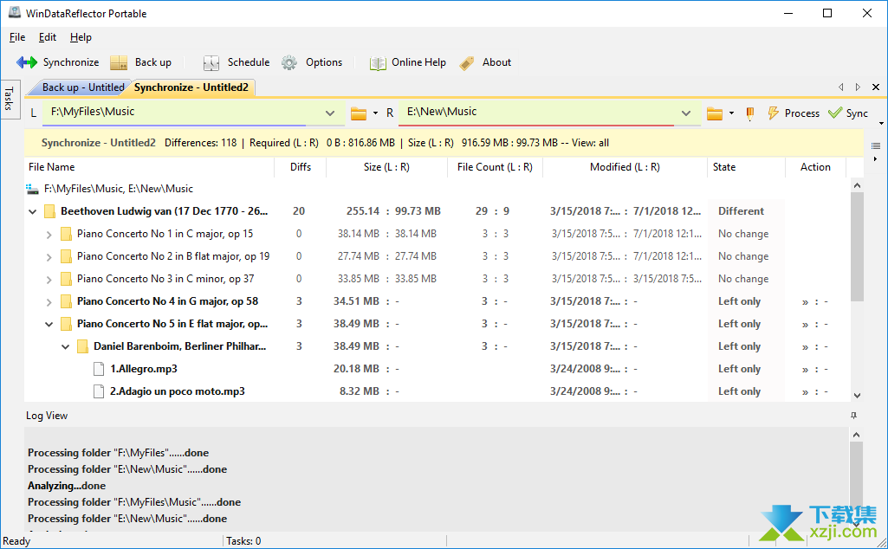The width and height of the screenshot is (888, 549).
Task: Click the About tag icon
Action: point(467,63)
